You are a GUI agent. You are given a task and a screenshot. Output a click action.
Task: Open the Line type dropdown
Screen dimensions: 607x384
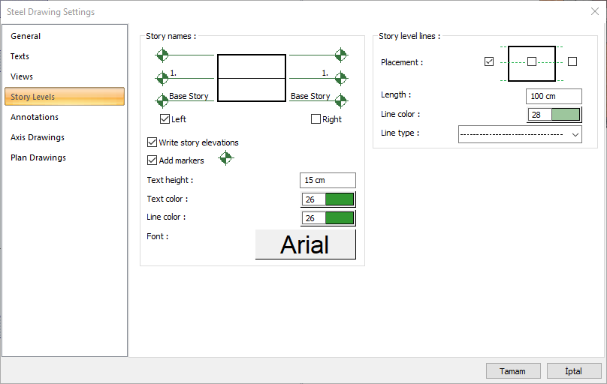(520, 133)
